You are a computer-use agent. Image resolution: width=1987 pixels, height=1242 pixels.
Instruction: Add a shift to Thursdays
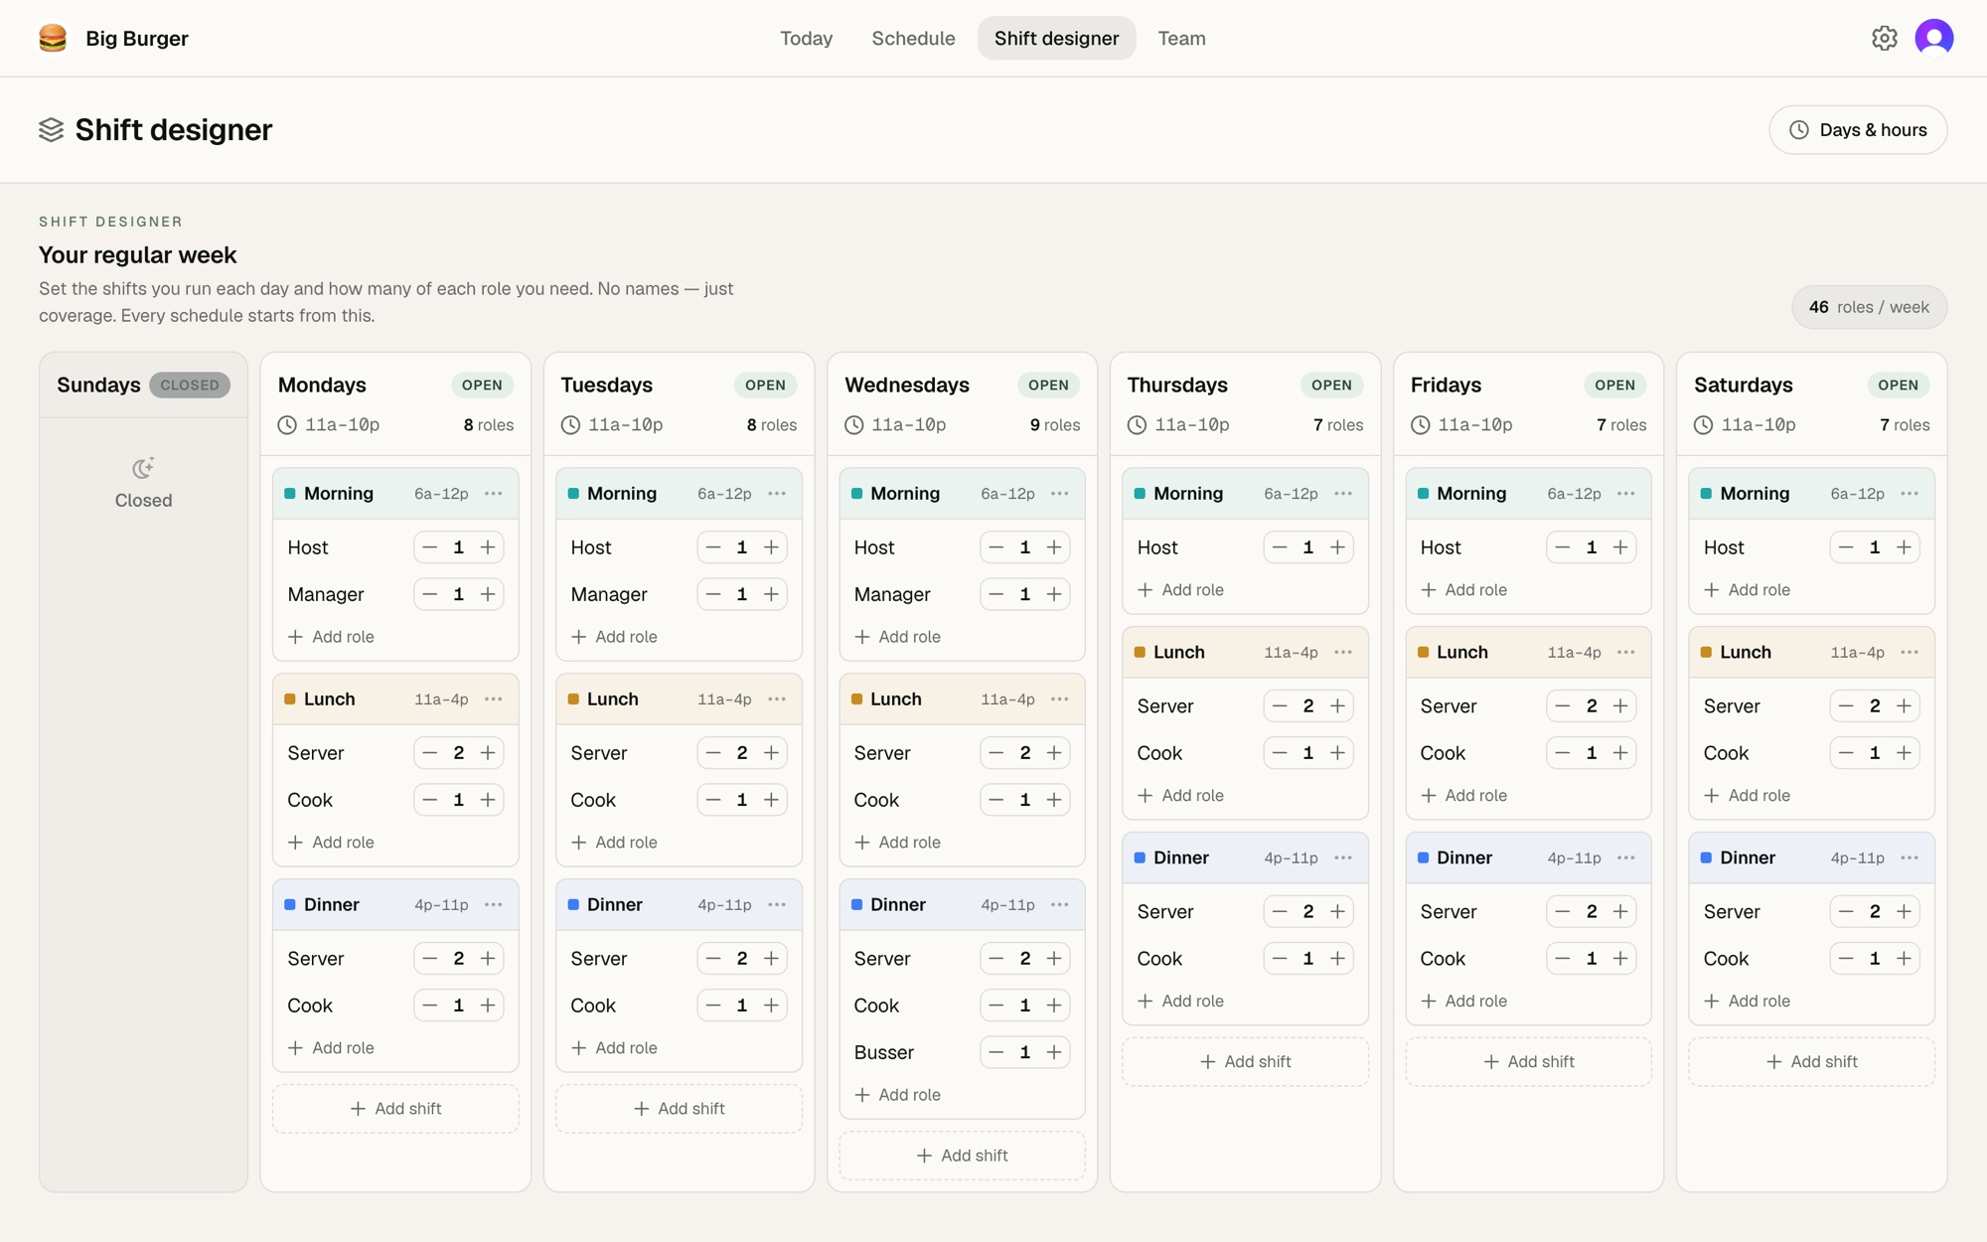point(1245,1062)
